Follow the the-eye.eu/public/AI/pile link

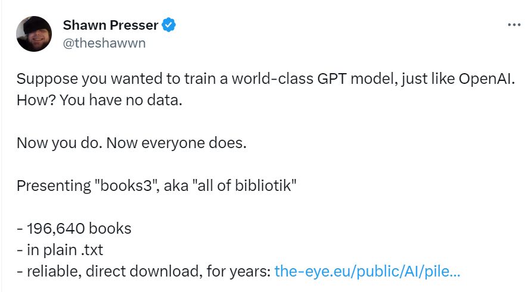click(x=367, y=271)
